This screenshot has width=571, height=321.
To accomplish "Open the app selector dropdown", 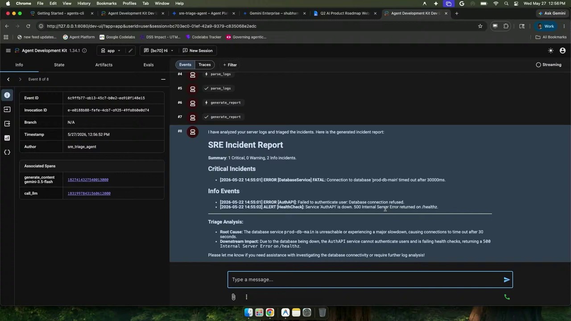I will [111, 50].
